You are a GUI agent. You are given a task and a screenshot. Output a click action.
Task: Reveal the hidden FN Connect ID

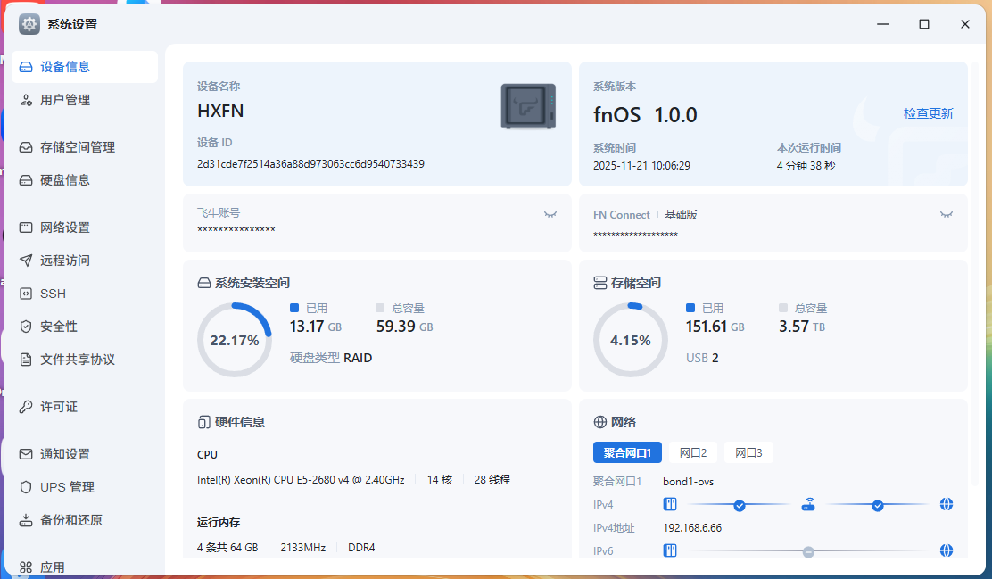pyautogui.click(x=947, y=214)
